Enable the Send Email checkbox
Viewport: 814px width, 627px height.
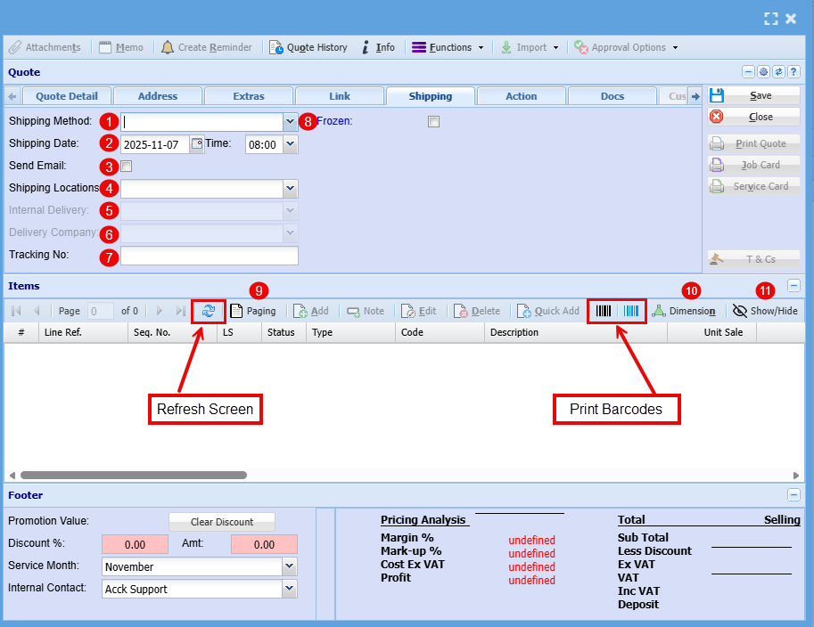(x=126, y=166)
